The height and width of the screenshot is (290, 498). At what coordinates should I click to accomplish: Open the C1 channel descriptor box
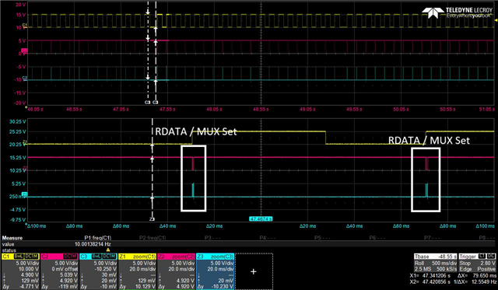[x=20, y=271]
